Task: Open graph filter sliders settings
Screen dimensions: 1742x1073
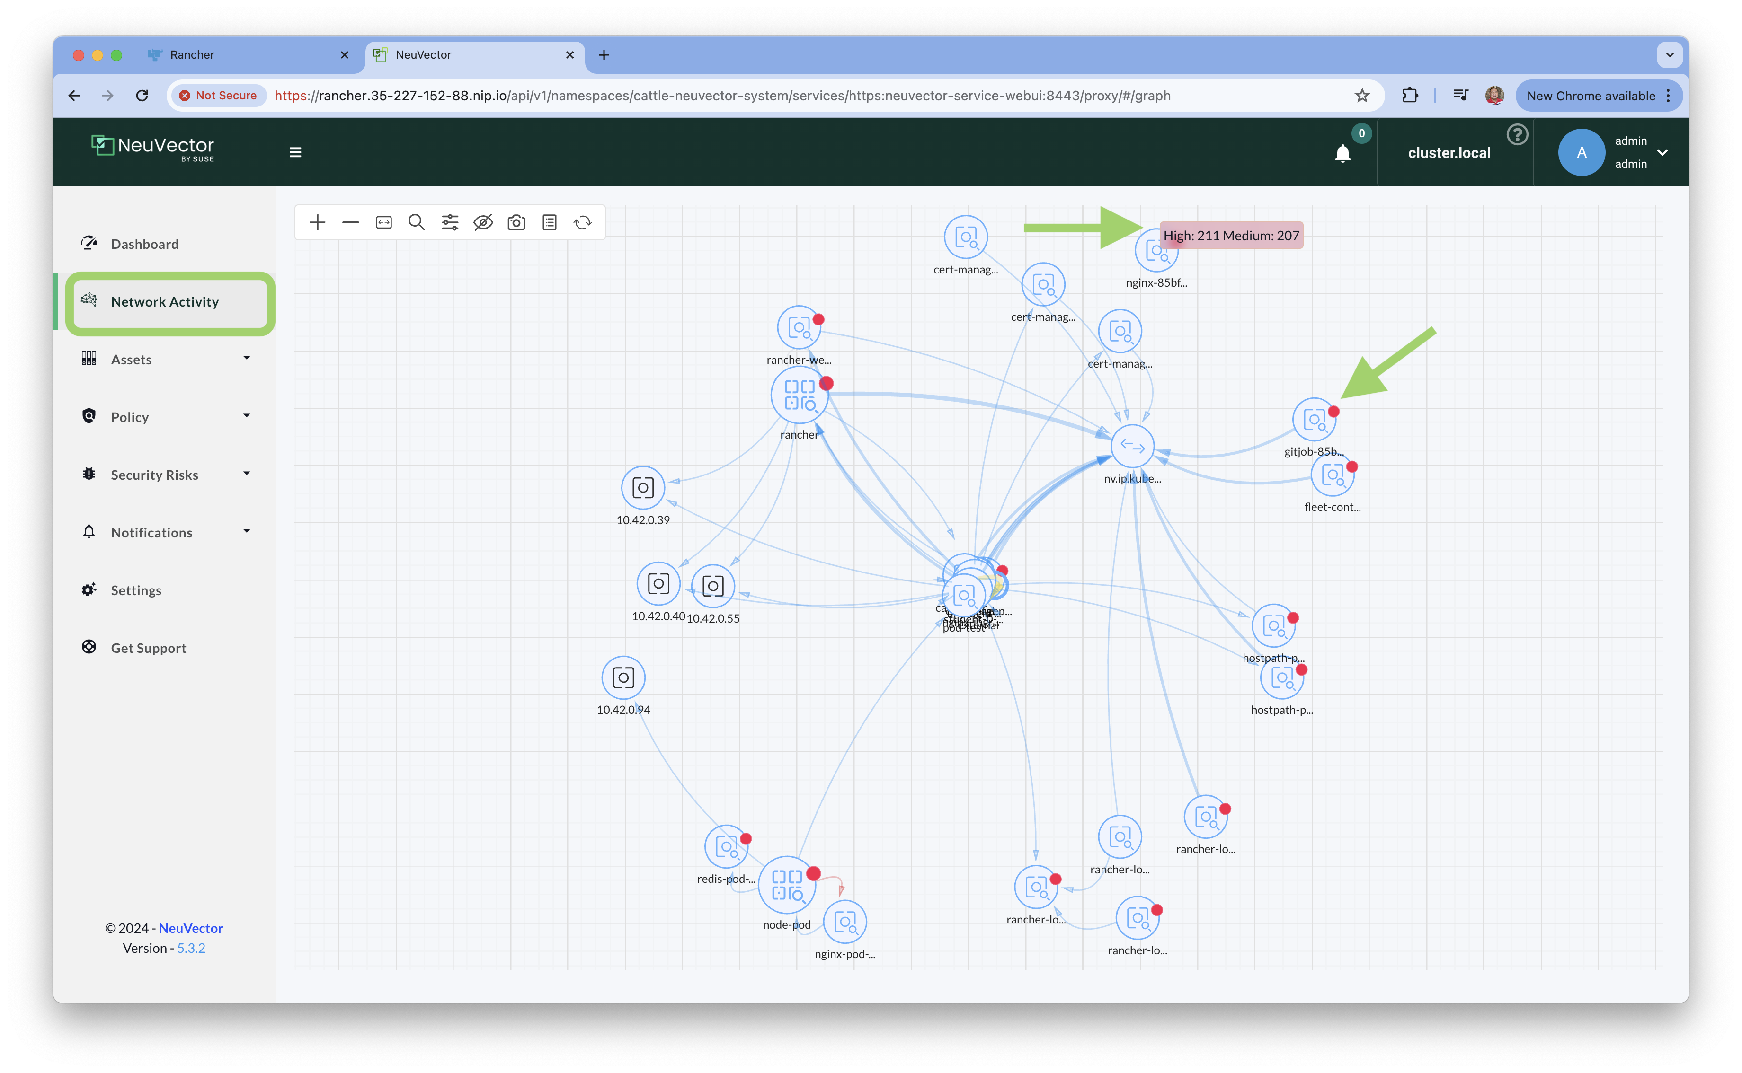Action: [x=450, y=223]
